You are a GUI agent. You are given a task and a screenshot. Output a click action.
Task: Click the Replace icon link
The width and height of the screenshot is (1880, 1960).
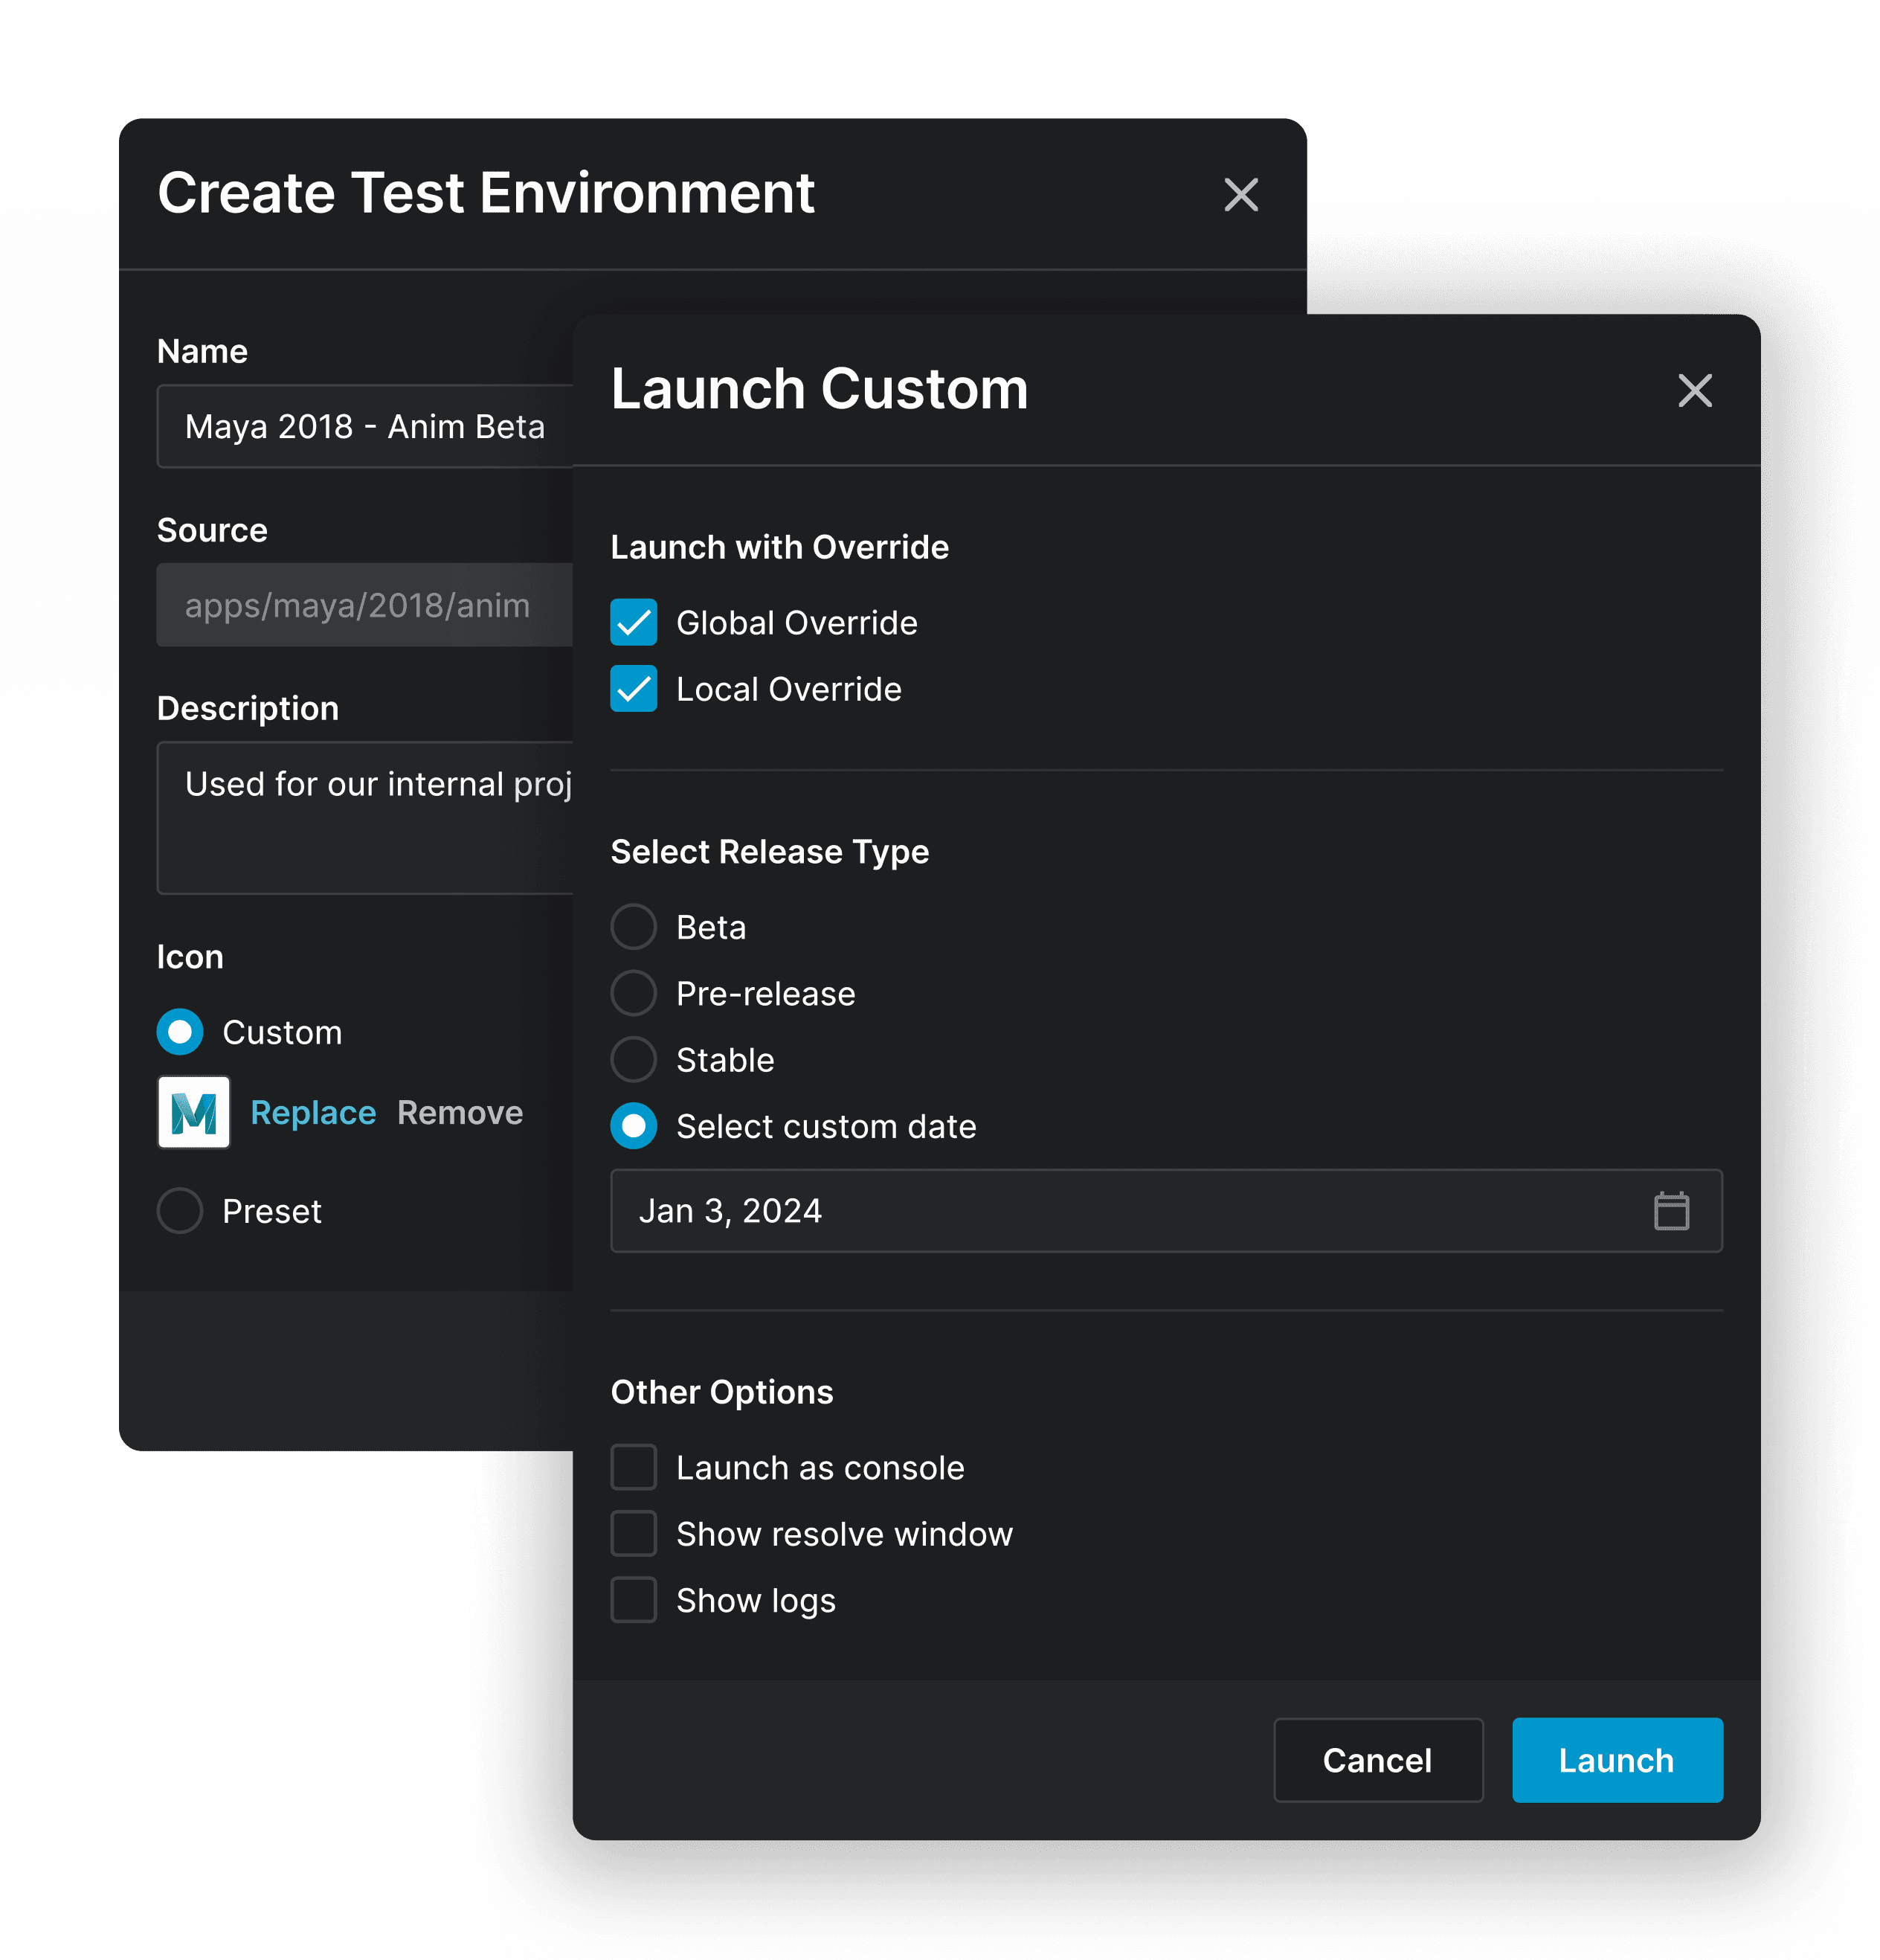click(x=313, y=1112)
